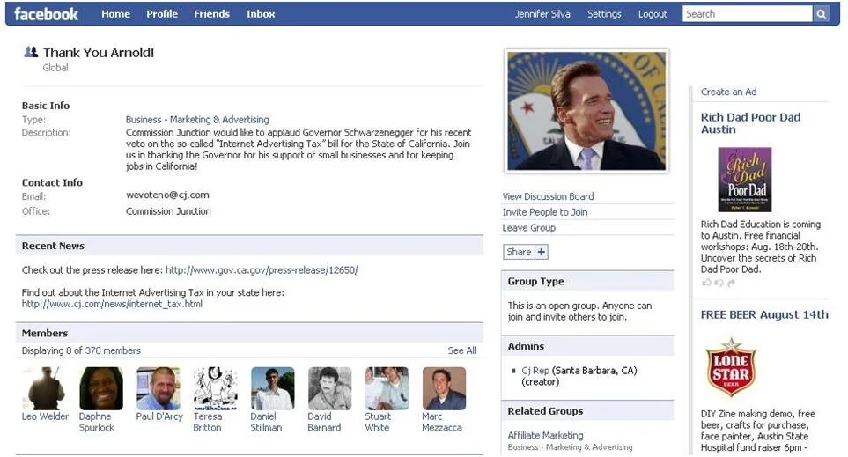848x457 pixels.
Task: Click the Members section header
Action: [249, 333]
